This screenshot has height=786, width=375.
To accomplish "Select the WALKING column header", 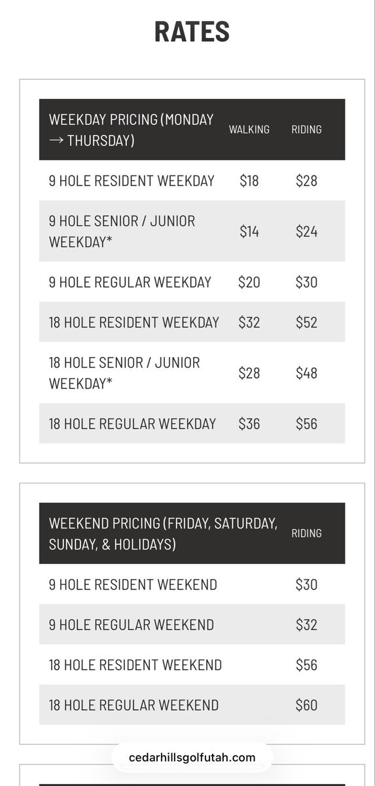I will [x=249, y=130].
